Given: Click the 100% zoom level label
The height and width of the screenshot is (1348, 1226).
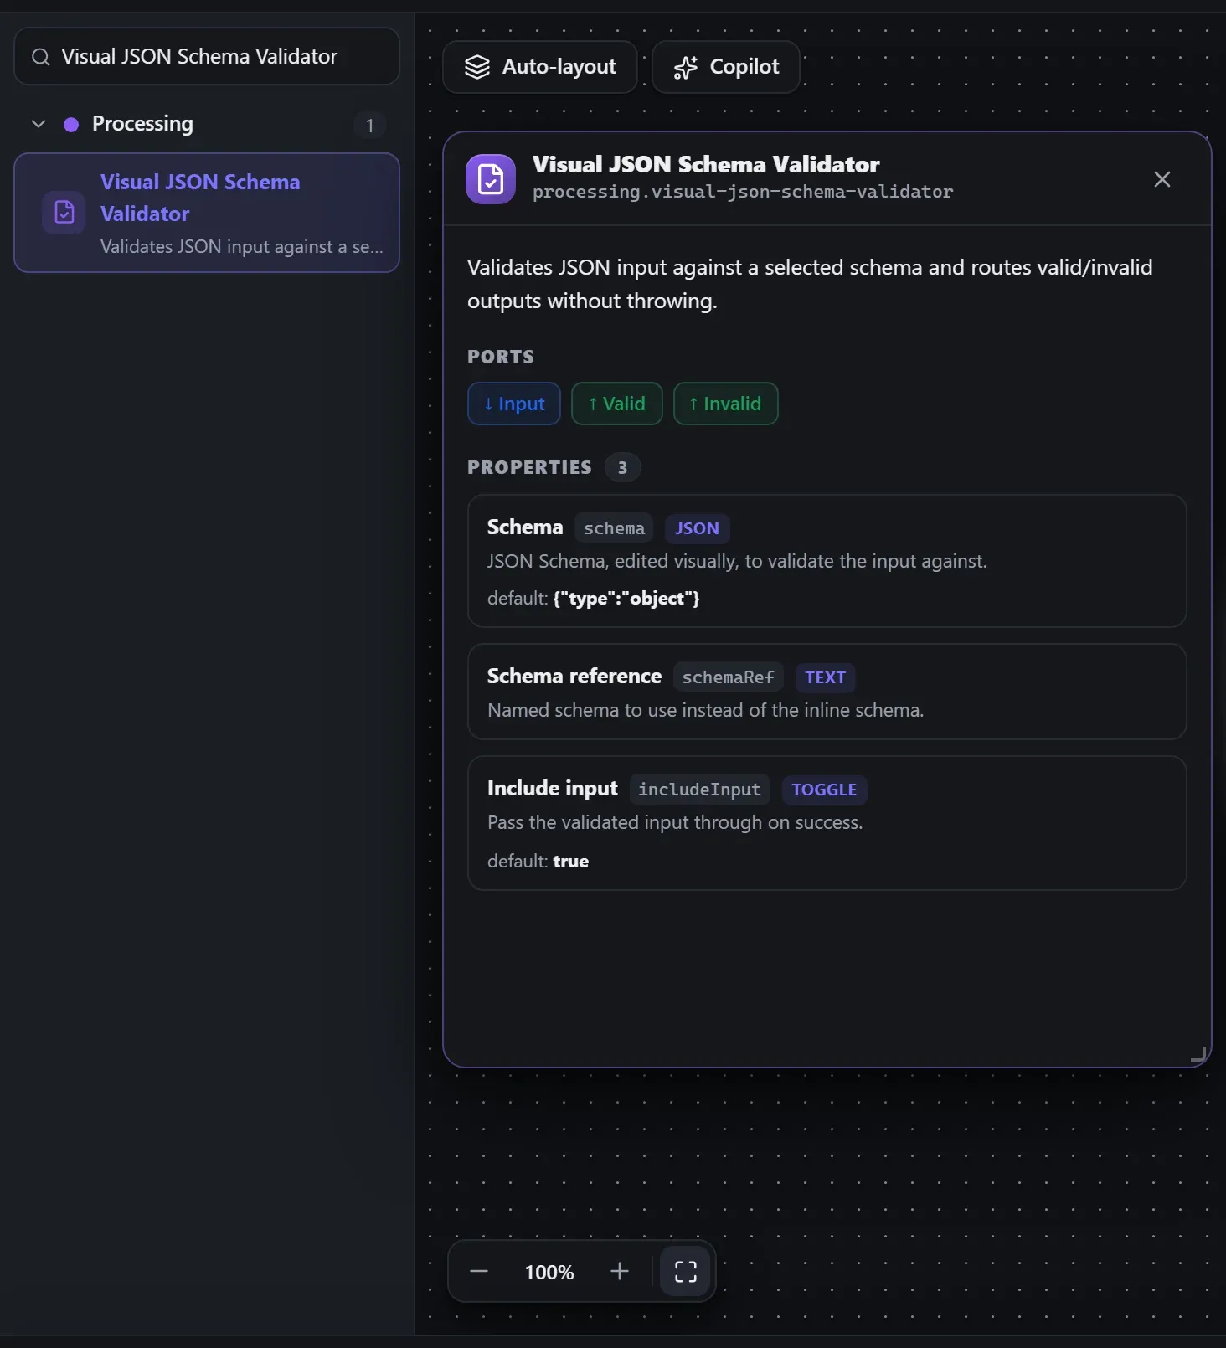Looking at the screenshot, I should tap(549, 1272).
